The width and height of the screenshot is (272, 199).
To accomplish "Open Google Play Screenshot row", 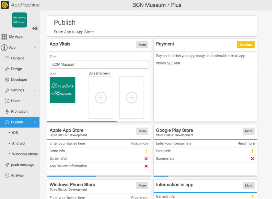I will click(205, 159).
